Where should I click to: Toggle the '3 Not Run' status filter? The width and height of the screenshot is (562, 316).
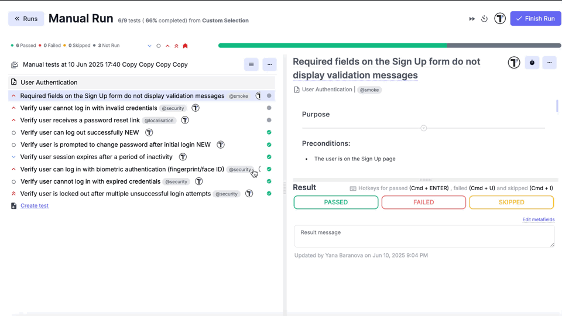pyautogui.click(x=106, y=46)
